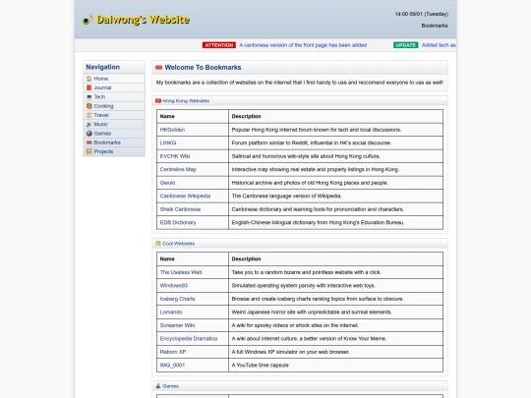This screenshot has width=531, height=398.
Task: Open the Reborn XP link
Action: (173, 352)
